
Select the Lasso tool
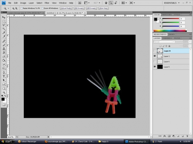click(x=4, y=25)
